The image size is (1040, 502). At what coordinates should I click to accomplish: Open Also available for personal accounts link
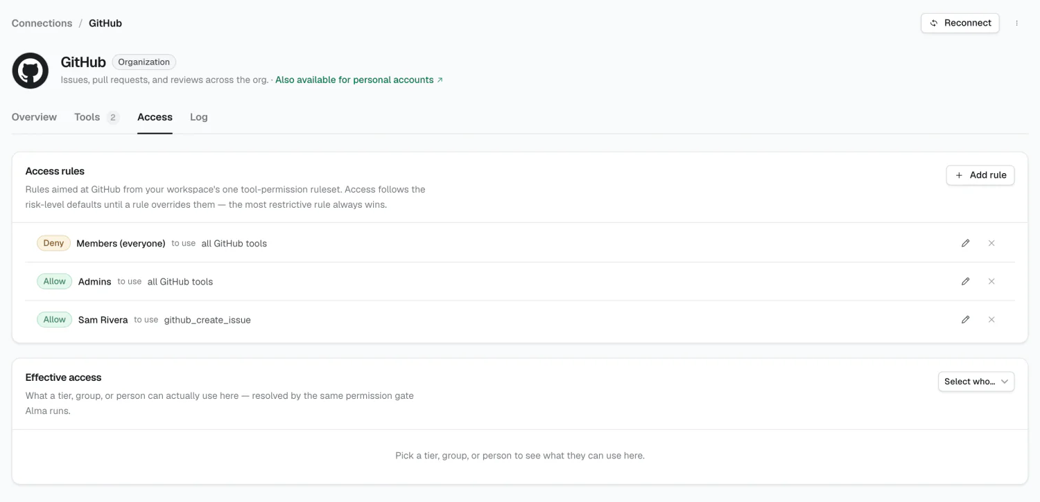click(359, 80)
